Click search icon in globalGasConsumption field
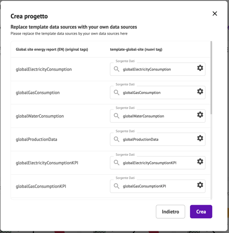Screen dimensions: 229x233 (x=117, y=92)
